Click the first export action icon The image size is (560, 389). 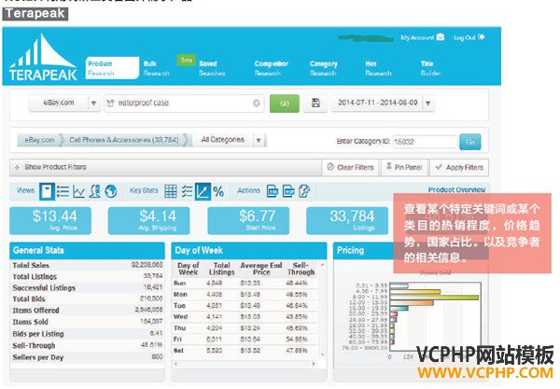click(273, 191)
